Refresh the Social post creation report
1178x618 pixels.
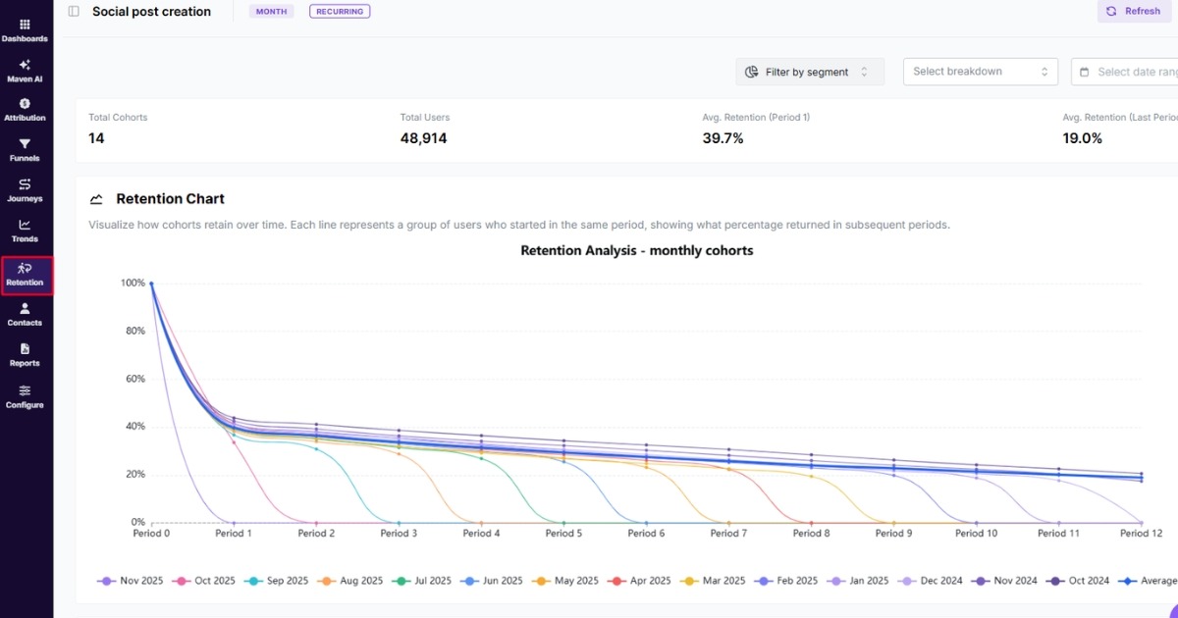[1134, 11]
